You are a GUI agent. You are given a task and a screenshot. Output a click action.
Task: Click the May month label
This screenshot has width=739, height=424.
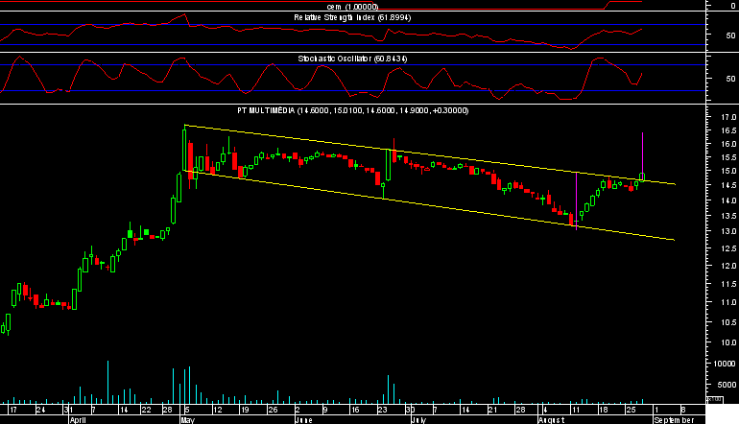click(x=187, y=420)
